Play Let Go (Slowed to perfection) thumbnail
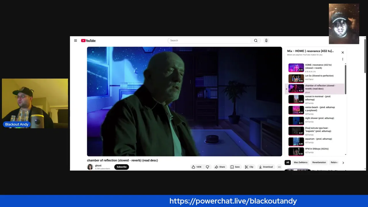368x207 pixels. (296, 78)
